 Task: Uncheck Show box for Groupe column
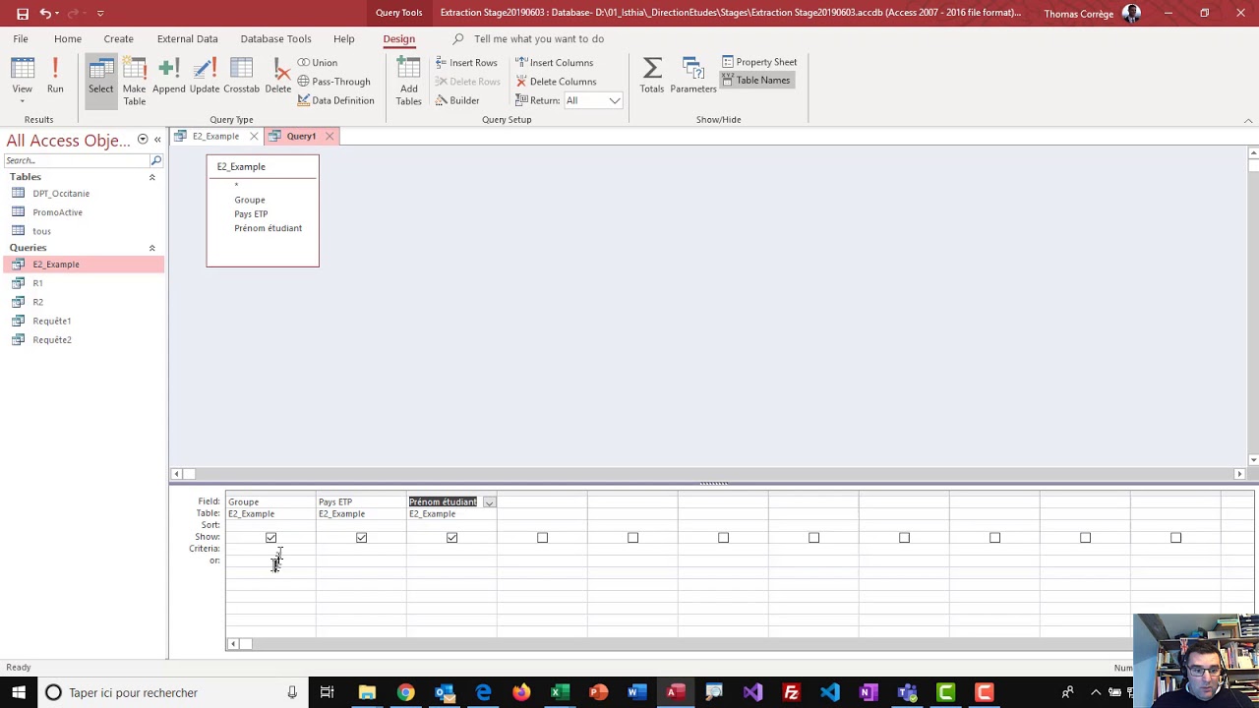pos(270,538)
